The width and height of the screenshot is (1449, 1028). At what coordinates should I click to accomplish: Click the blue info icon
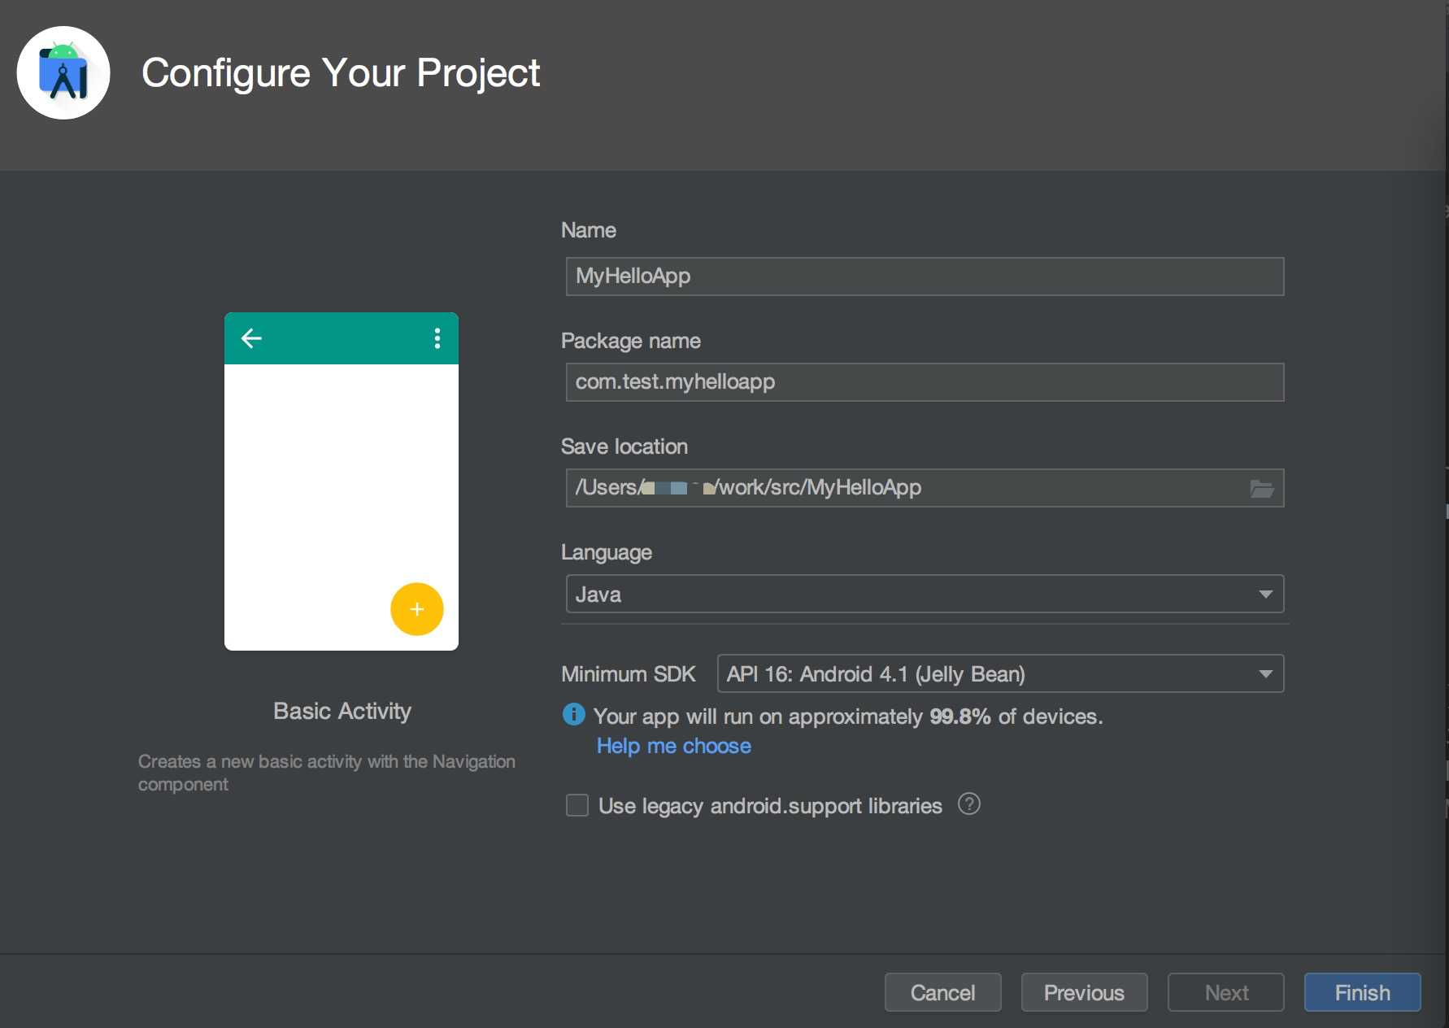tap(574, 715)
